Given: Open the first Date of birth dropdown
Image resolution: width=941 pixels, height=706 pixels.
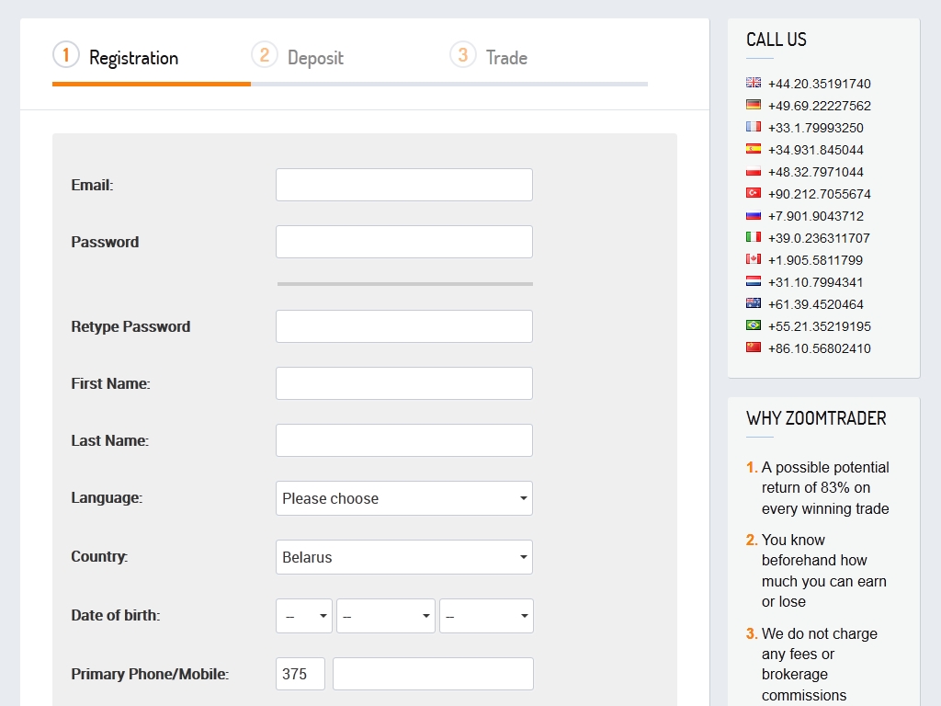Looking at the screenshot, I should (x=304, y=616).
